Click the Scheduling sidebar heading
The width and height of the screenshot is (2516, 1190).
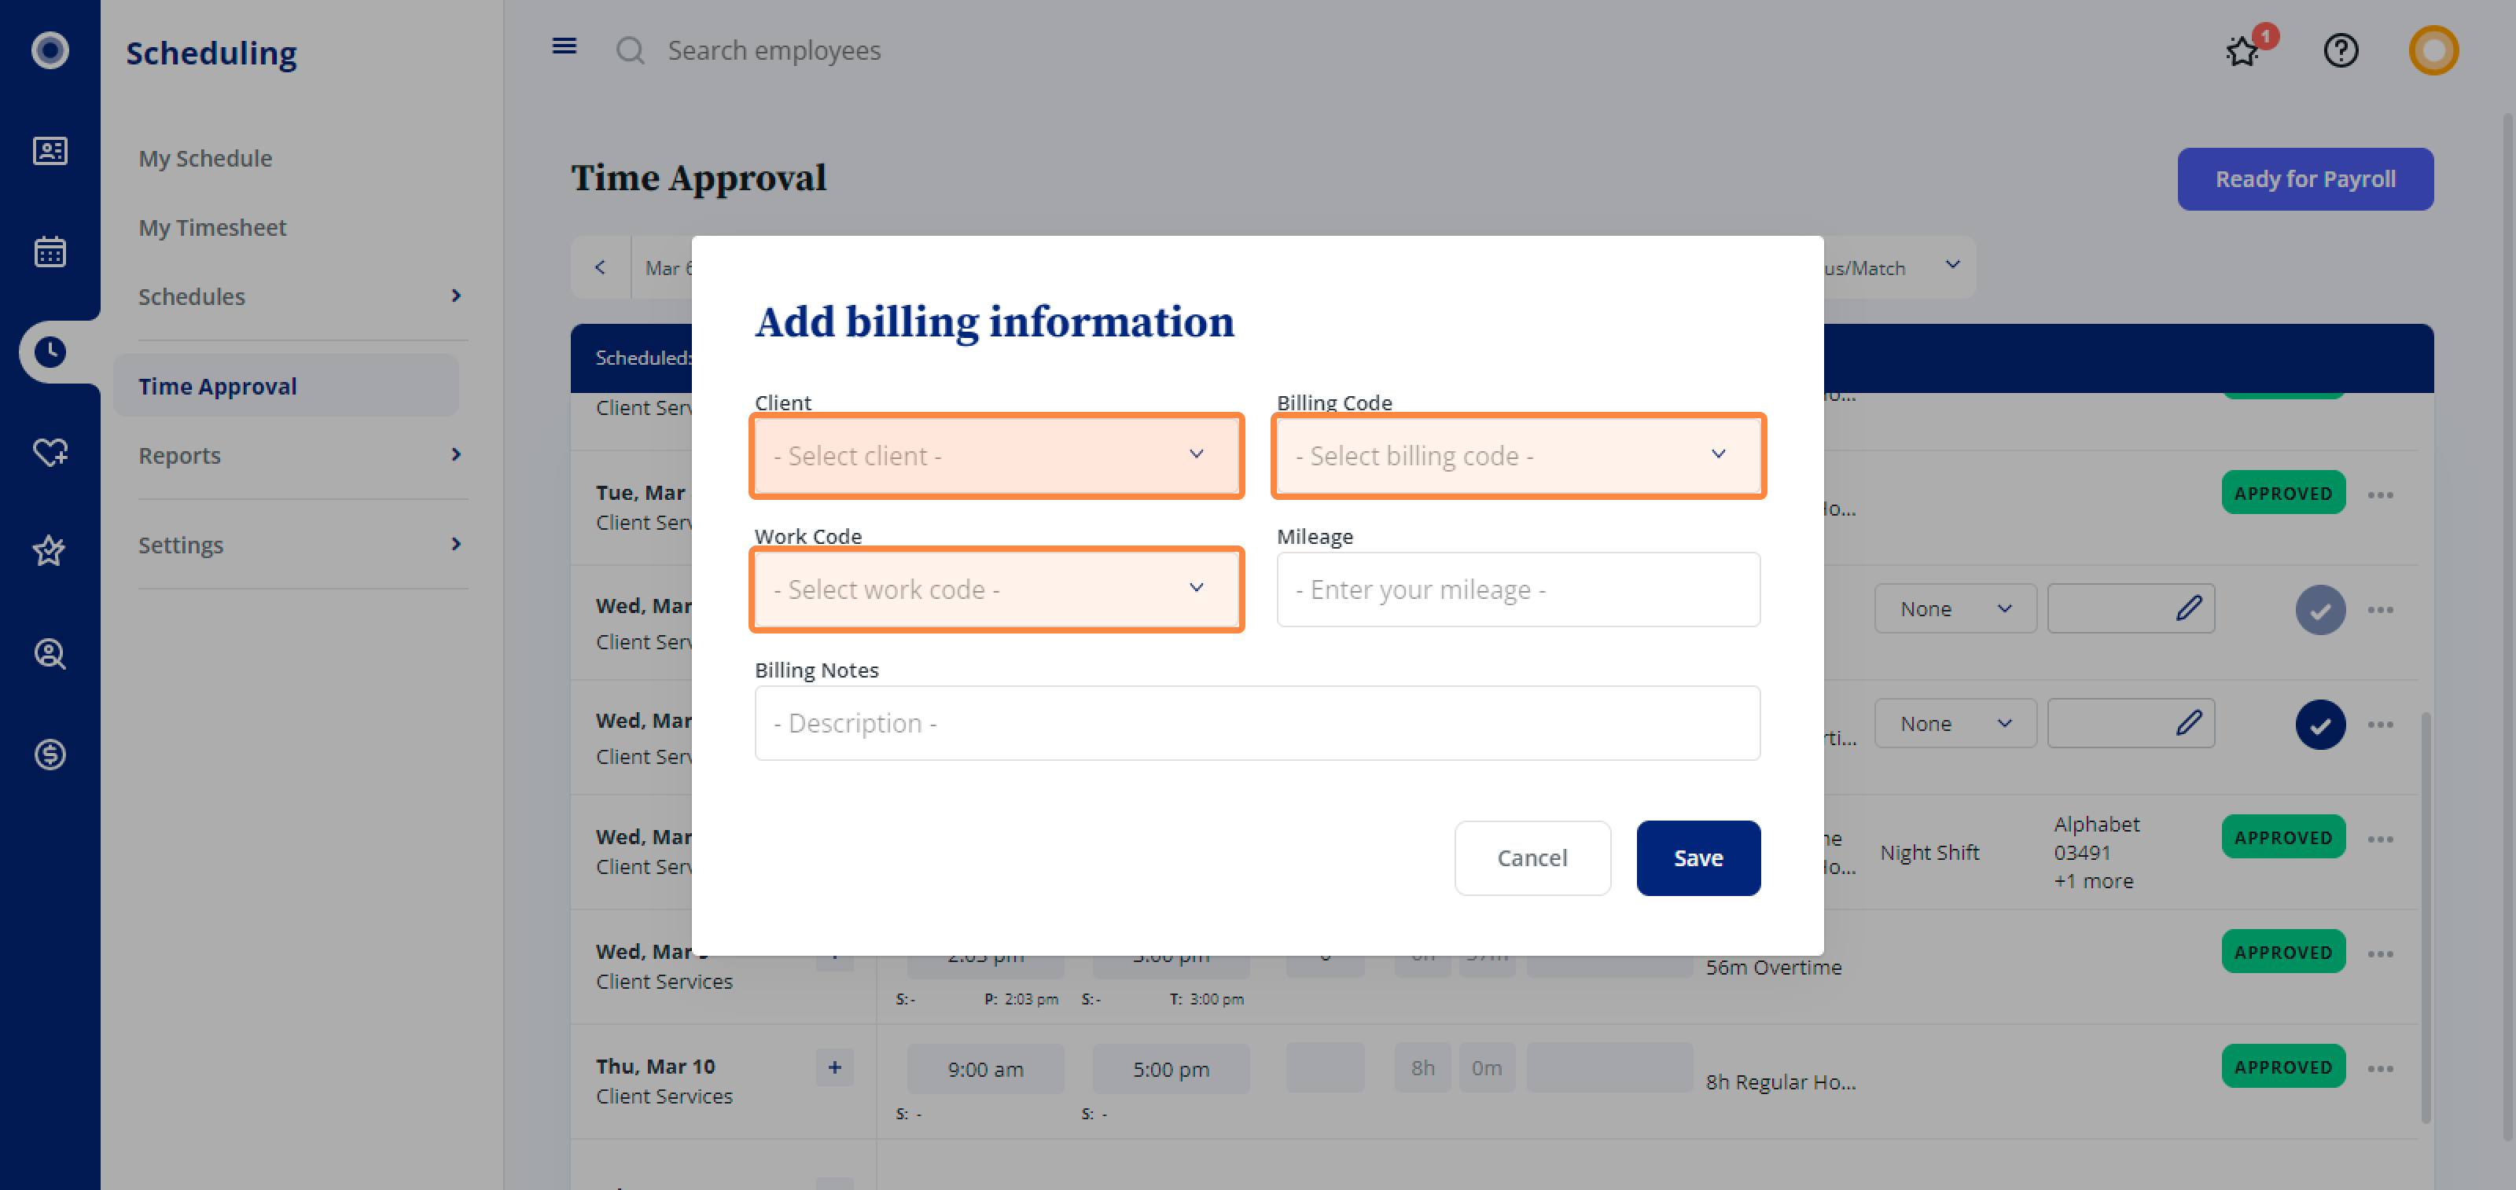point(211,52)
